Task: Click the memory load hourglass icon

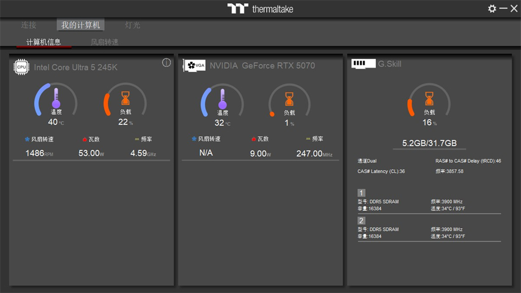Action: (429, 99)
